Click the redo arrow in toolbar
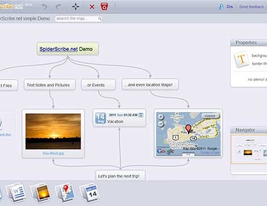 coord(59,7)
